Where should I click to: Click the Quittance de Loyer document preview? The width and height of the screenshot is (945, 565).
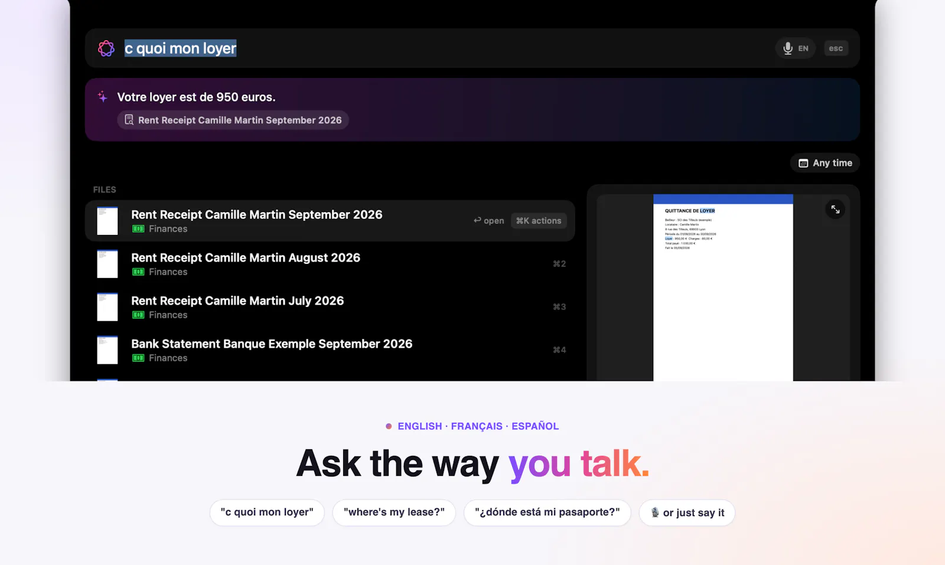point(723,288)
